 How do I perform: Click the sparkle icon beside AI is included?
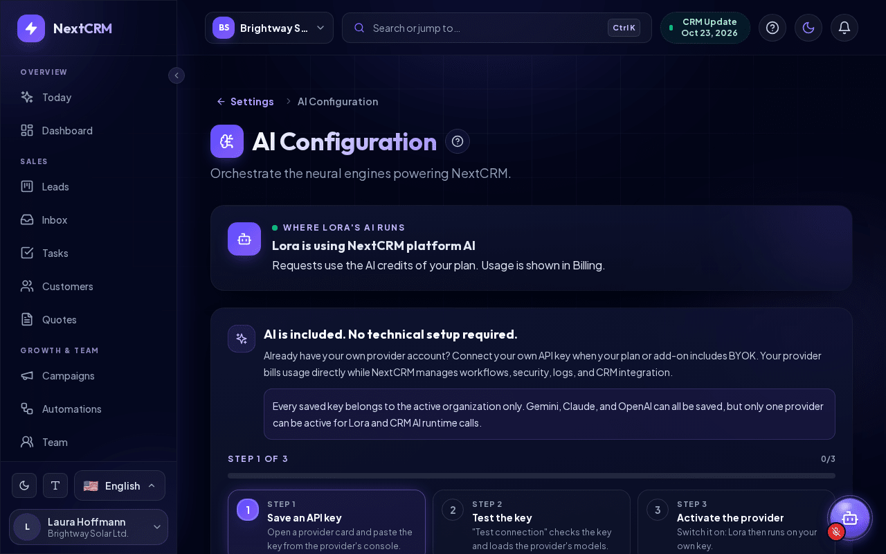point(242,339)
